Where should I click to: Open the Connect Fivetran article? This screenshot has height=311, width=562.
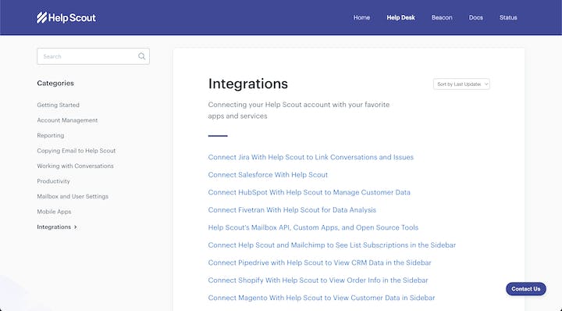tap(292, 210)
